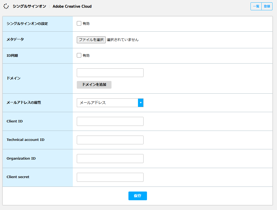The image size is (277, 210).
Task: Focus the Technical account ID field
Action: [110, 140]
